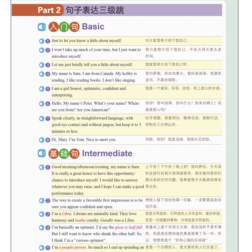Click number 5 badge beside 'I'm a people person'
This screenshot has height=252, width=252.
(48, 248)
